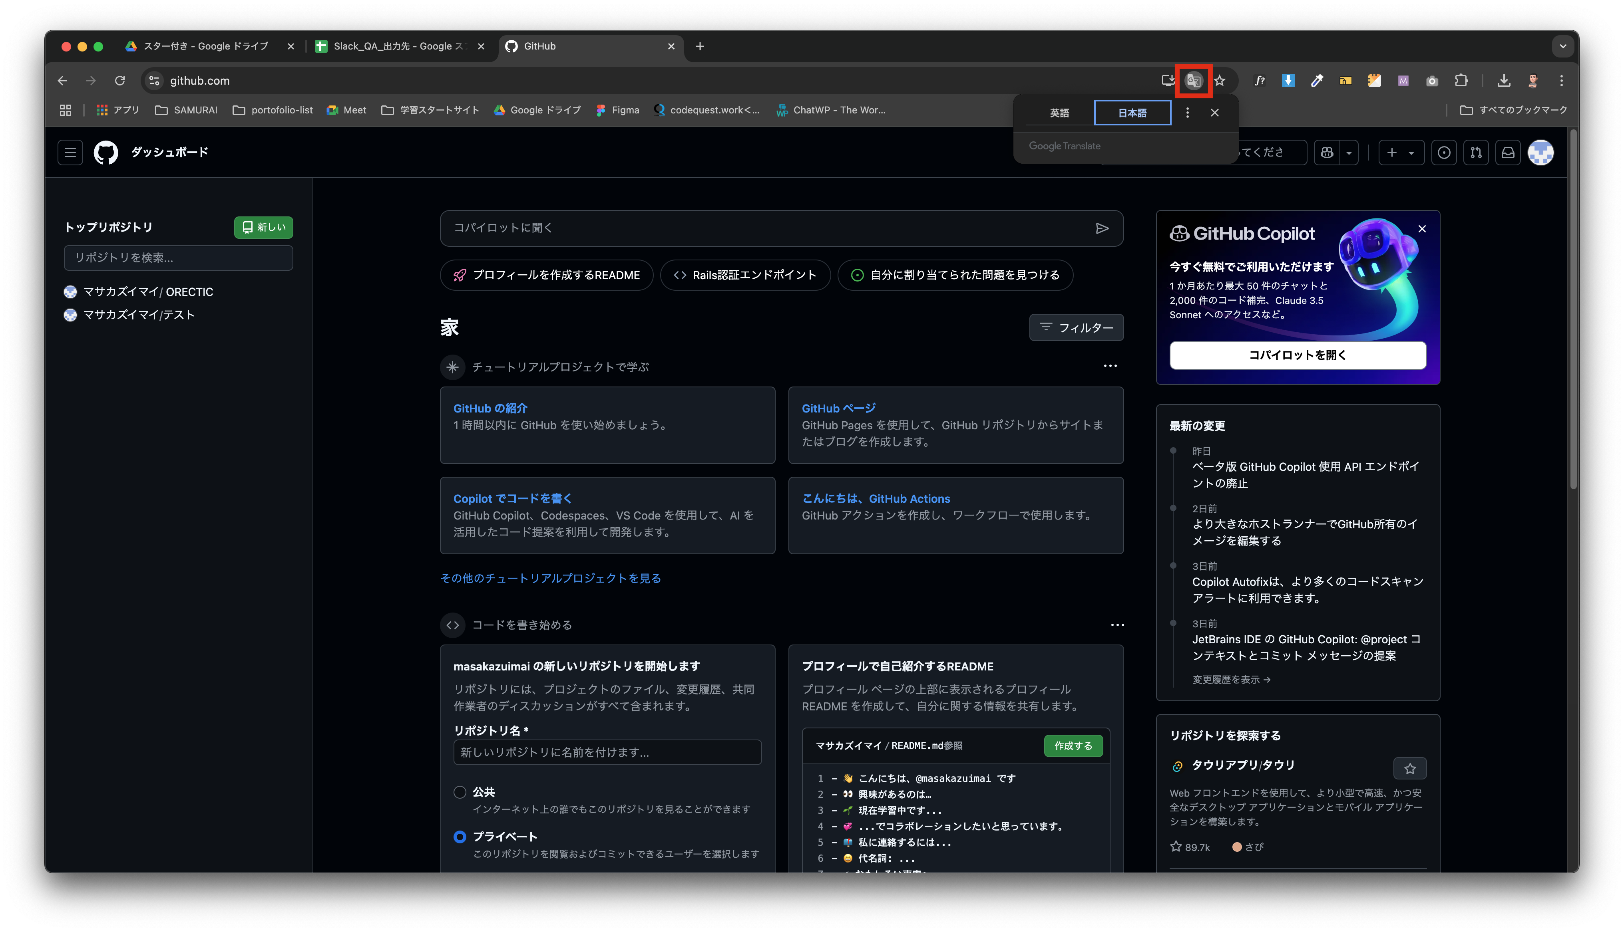
Task: Send the Copilot prompt with arrow icon
Action: coord(1102,228)
